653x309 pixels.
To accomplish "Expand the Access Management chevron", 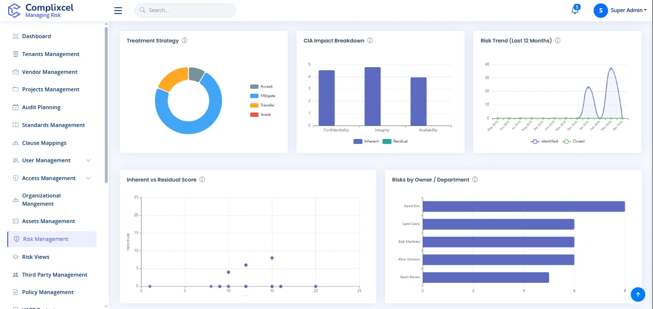I will (88, 178).
